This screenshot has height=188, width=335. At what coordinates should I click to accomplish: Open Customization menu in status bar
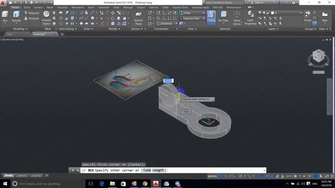click(332, 177)
